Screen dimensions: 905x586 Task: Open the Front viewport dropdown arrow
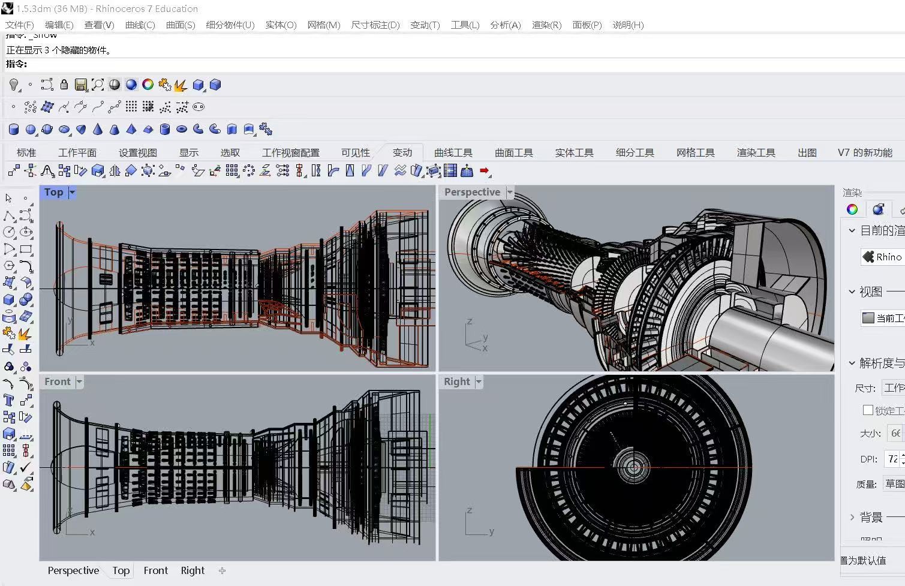coord(79,382)
